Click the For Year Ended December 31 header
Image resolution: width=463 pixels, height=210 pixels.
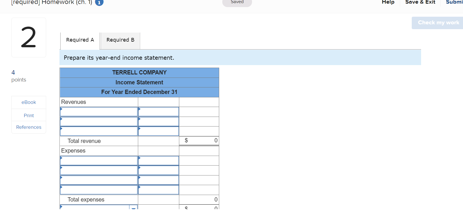coord(139,92)
